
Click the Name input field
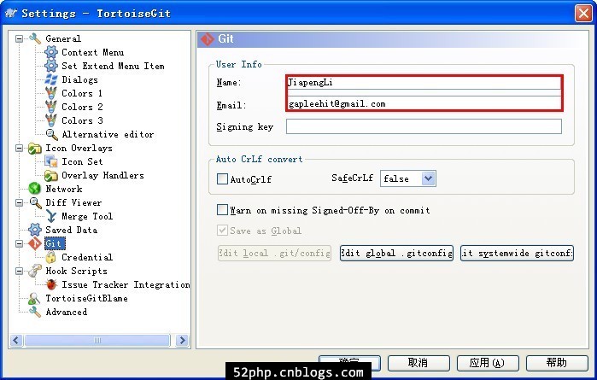click(x=424, y=82)
